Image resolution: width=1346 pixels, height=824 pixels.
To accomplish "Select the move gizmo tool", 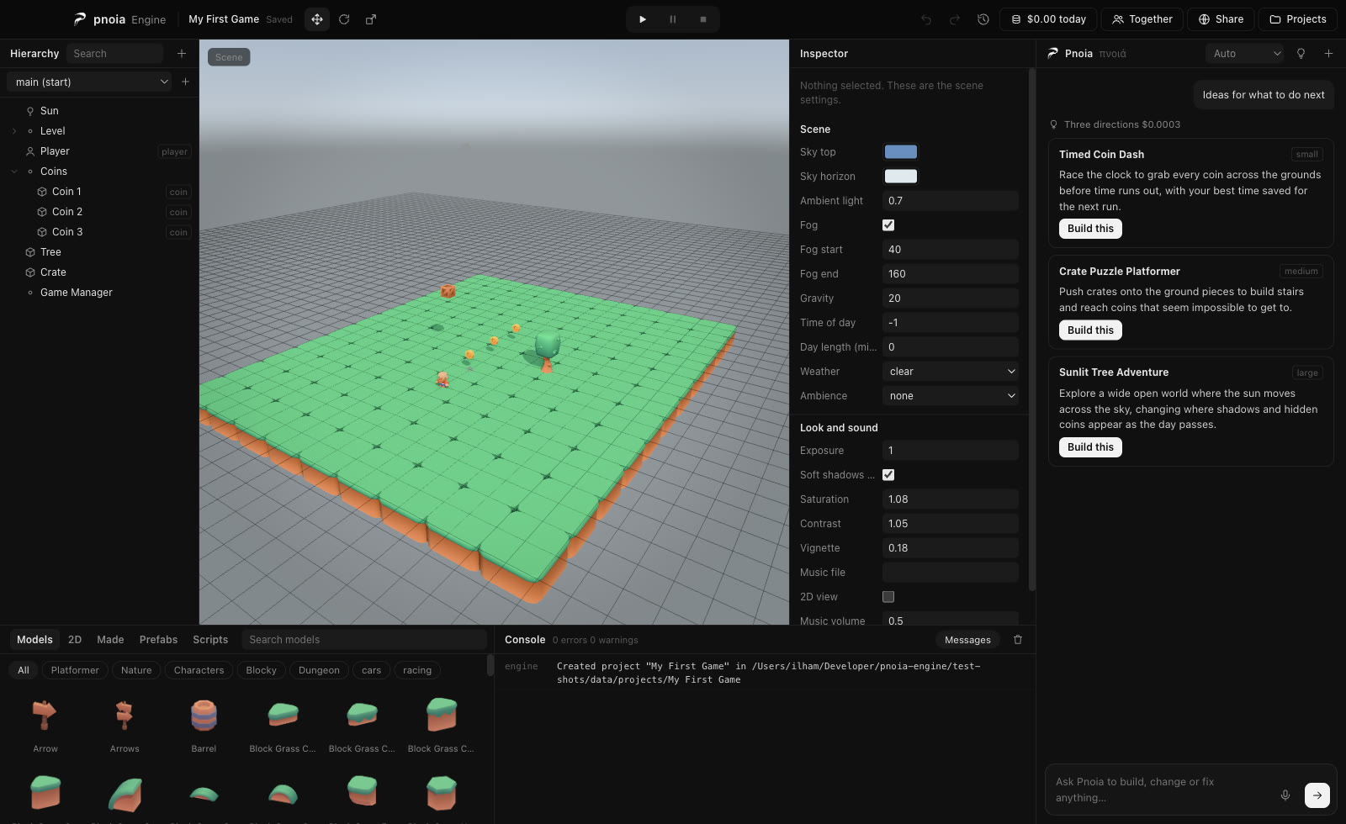I will 317,19.
